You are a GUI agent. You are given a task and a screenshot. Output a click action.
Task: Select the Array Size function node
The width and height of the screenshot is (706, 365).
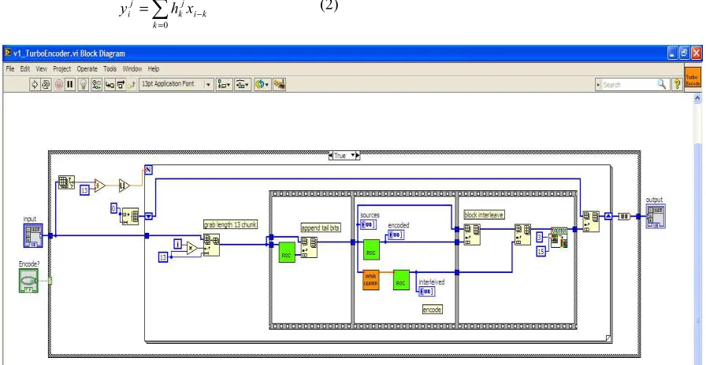coord(67,182)
